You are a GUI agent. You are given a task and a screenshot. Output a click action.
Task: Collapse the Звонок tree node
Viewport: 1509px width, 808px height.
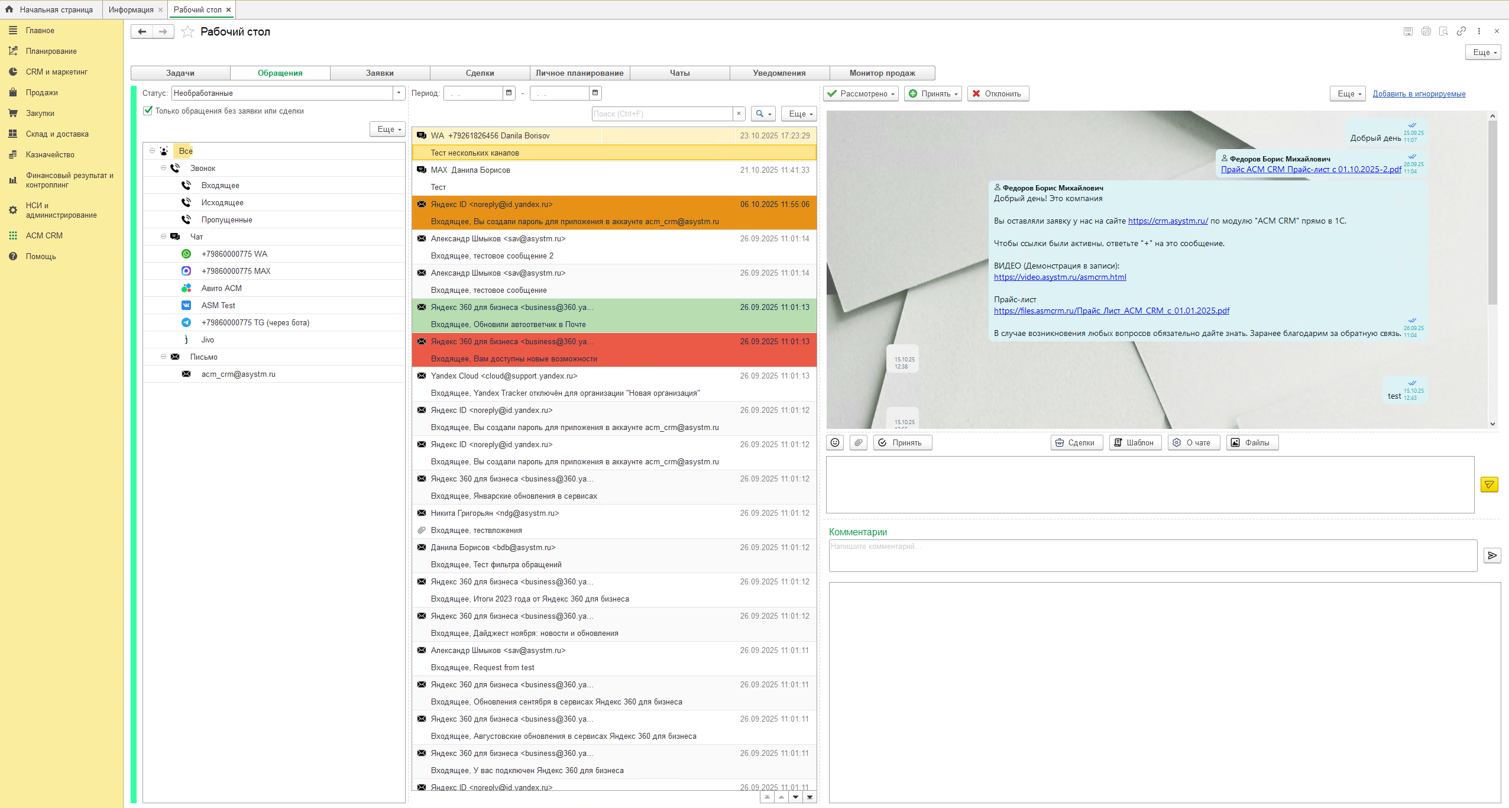click(164, 168)
